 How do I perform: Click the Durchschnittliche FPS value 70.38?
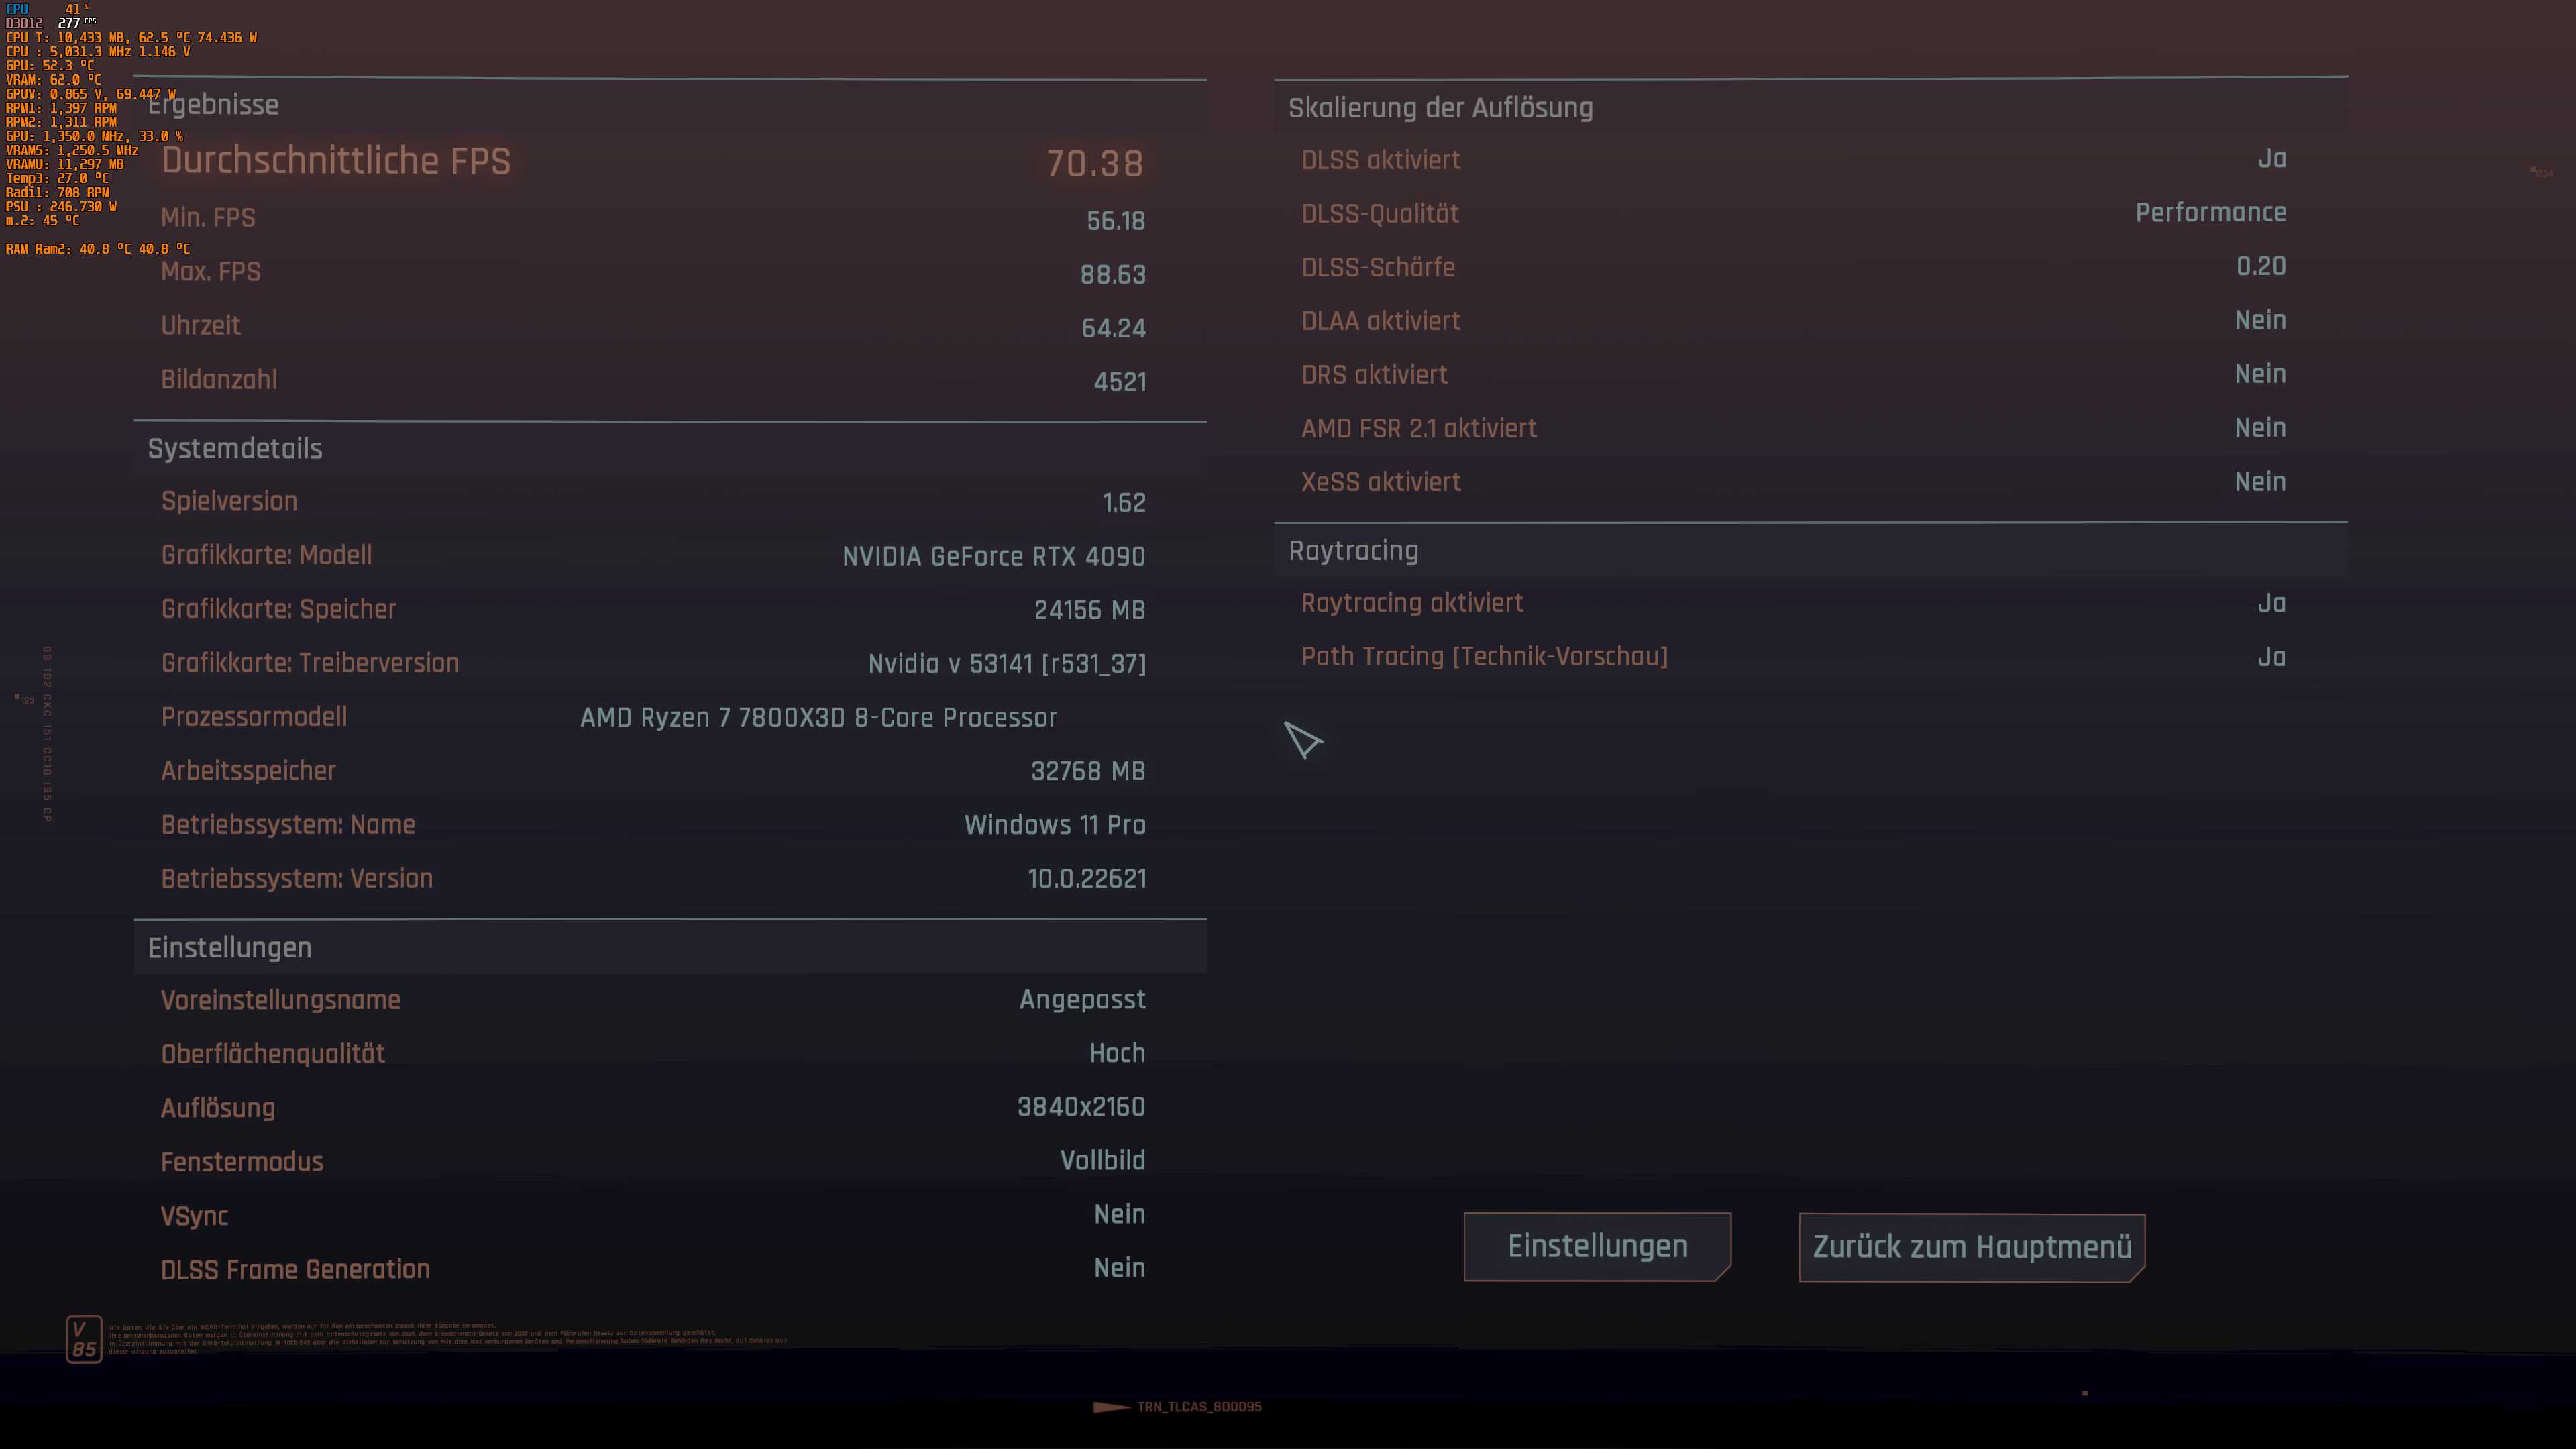tap(1094, 164)
